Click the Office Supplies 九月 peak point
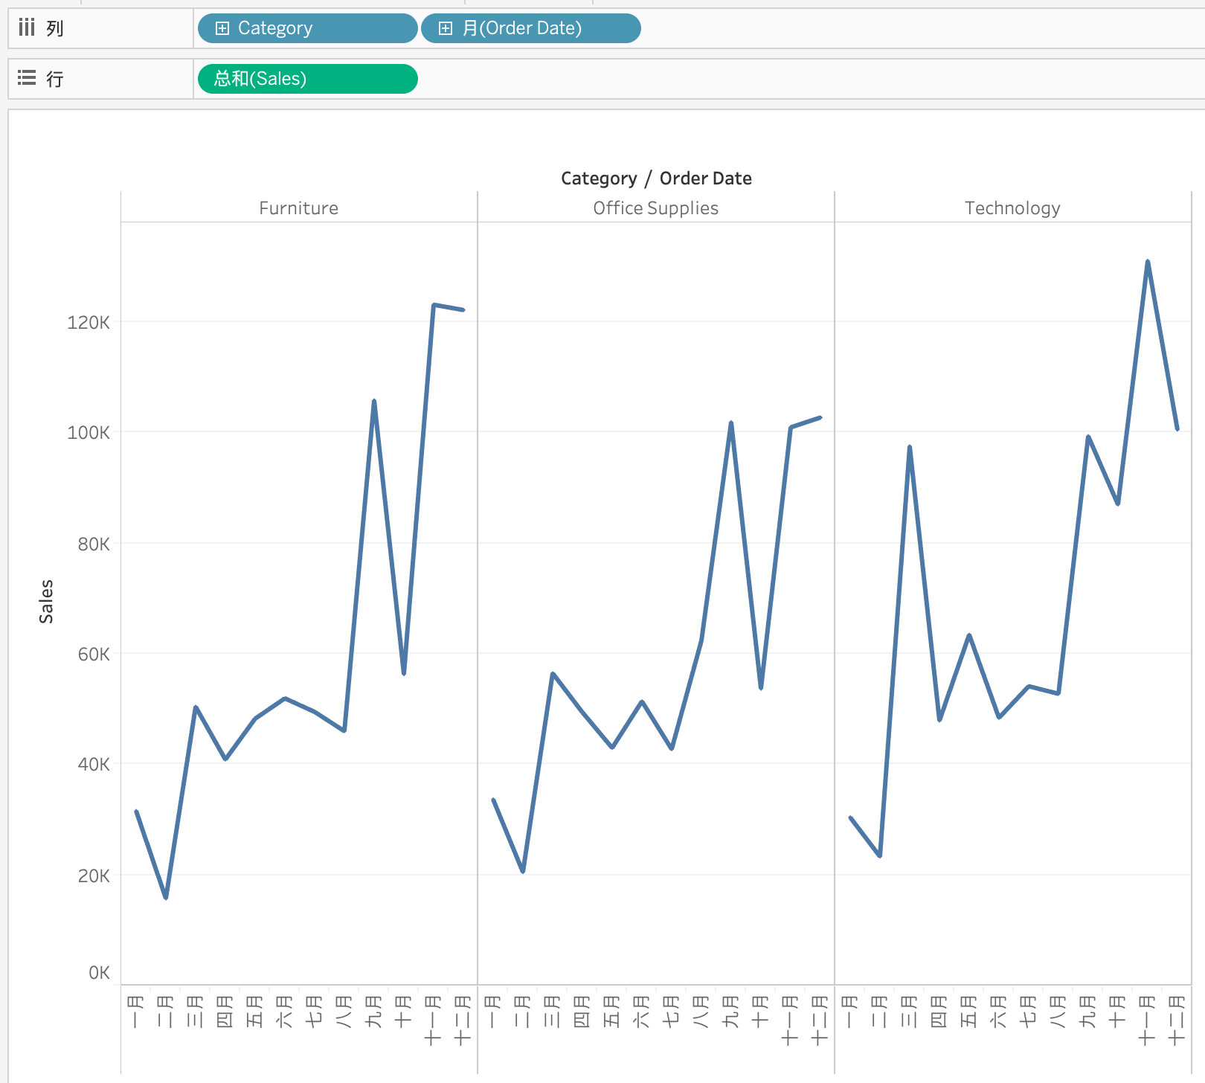The width and height of the screenshot is (1205, 1083). pos(731,422)
